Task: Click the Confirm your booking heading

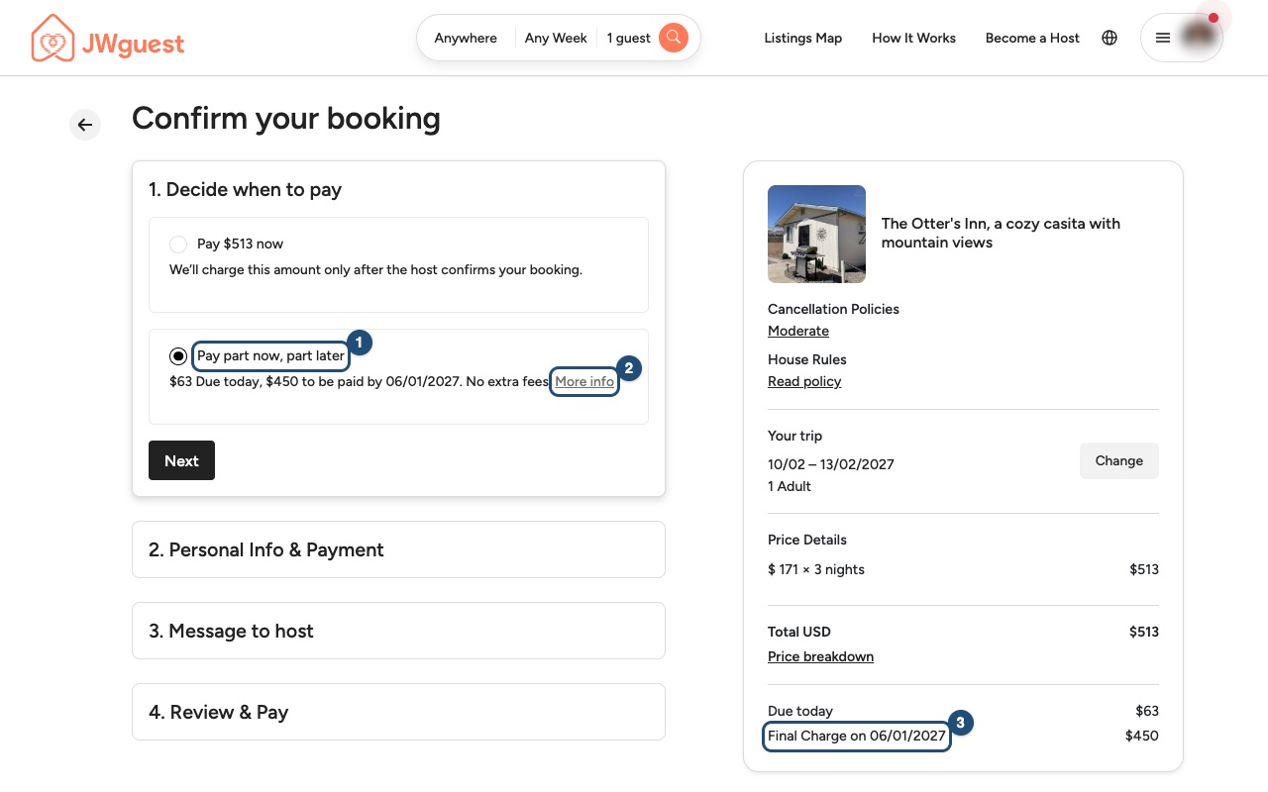Action: tap(286, 118)
